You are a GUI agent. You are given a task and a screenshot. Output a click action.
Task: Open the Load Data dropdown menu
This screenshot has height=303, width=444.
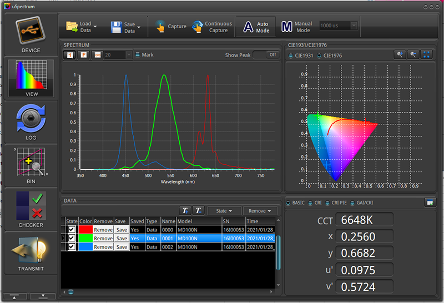point(95,26)
